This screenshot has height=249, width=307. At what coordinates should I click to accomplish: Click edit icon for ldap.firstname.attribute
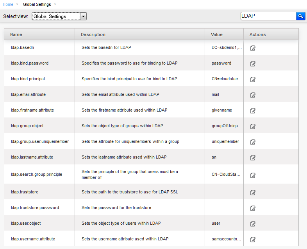253,111
